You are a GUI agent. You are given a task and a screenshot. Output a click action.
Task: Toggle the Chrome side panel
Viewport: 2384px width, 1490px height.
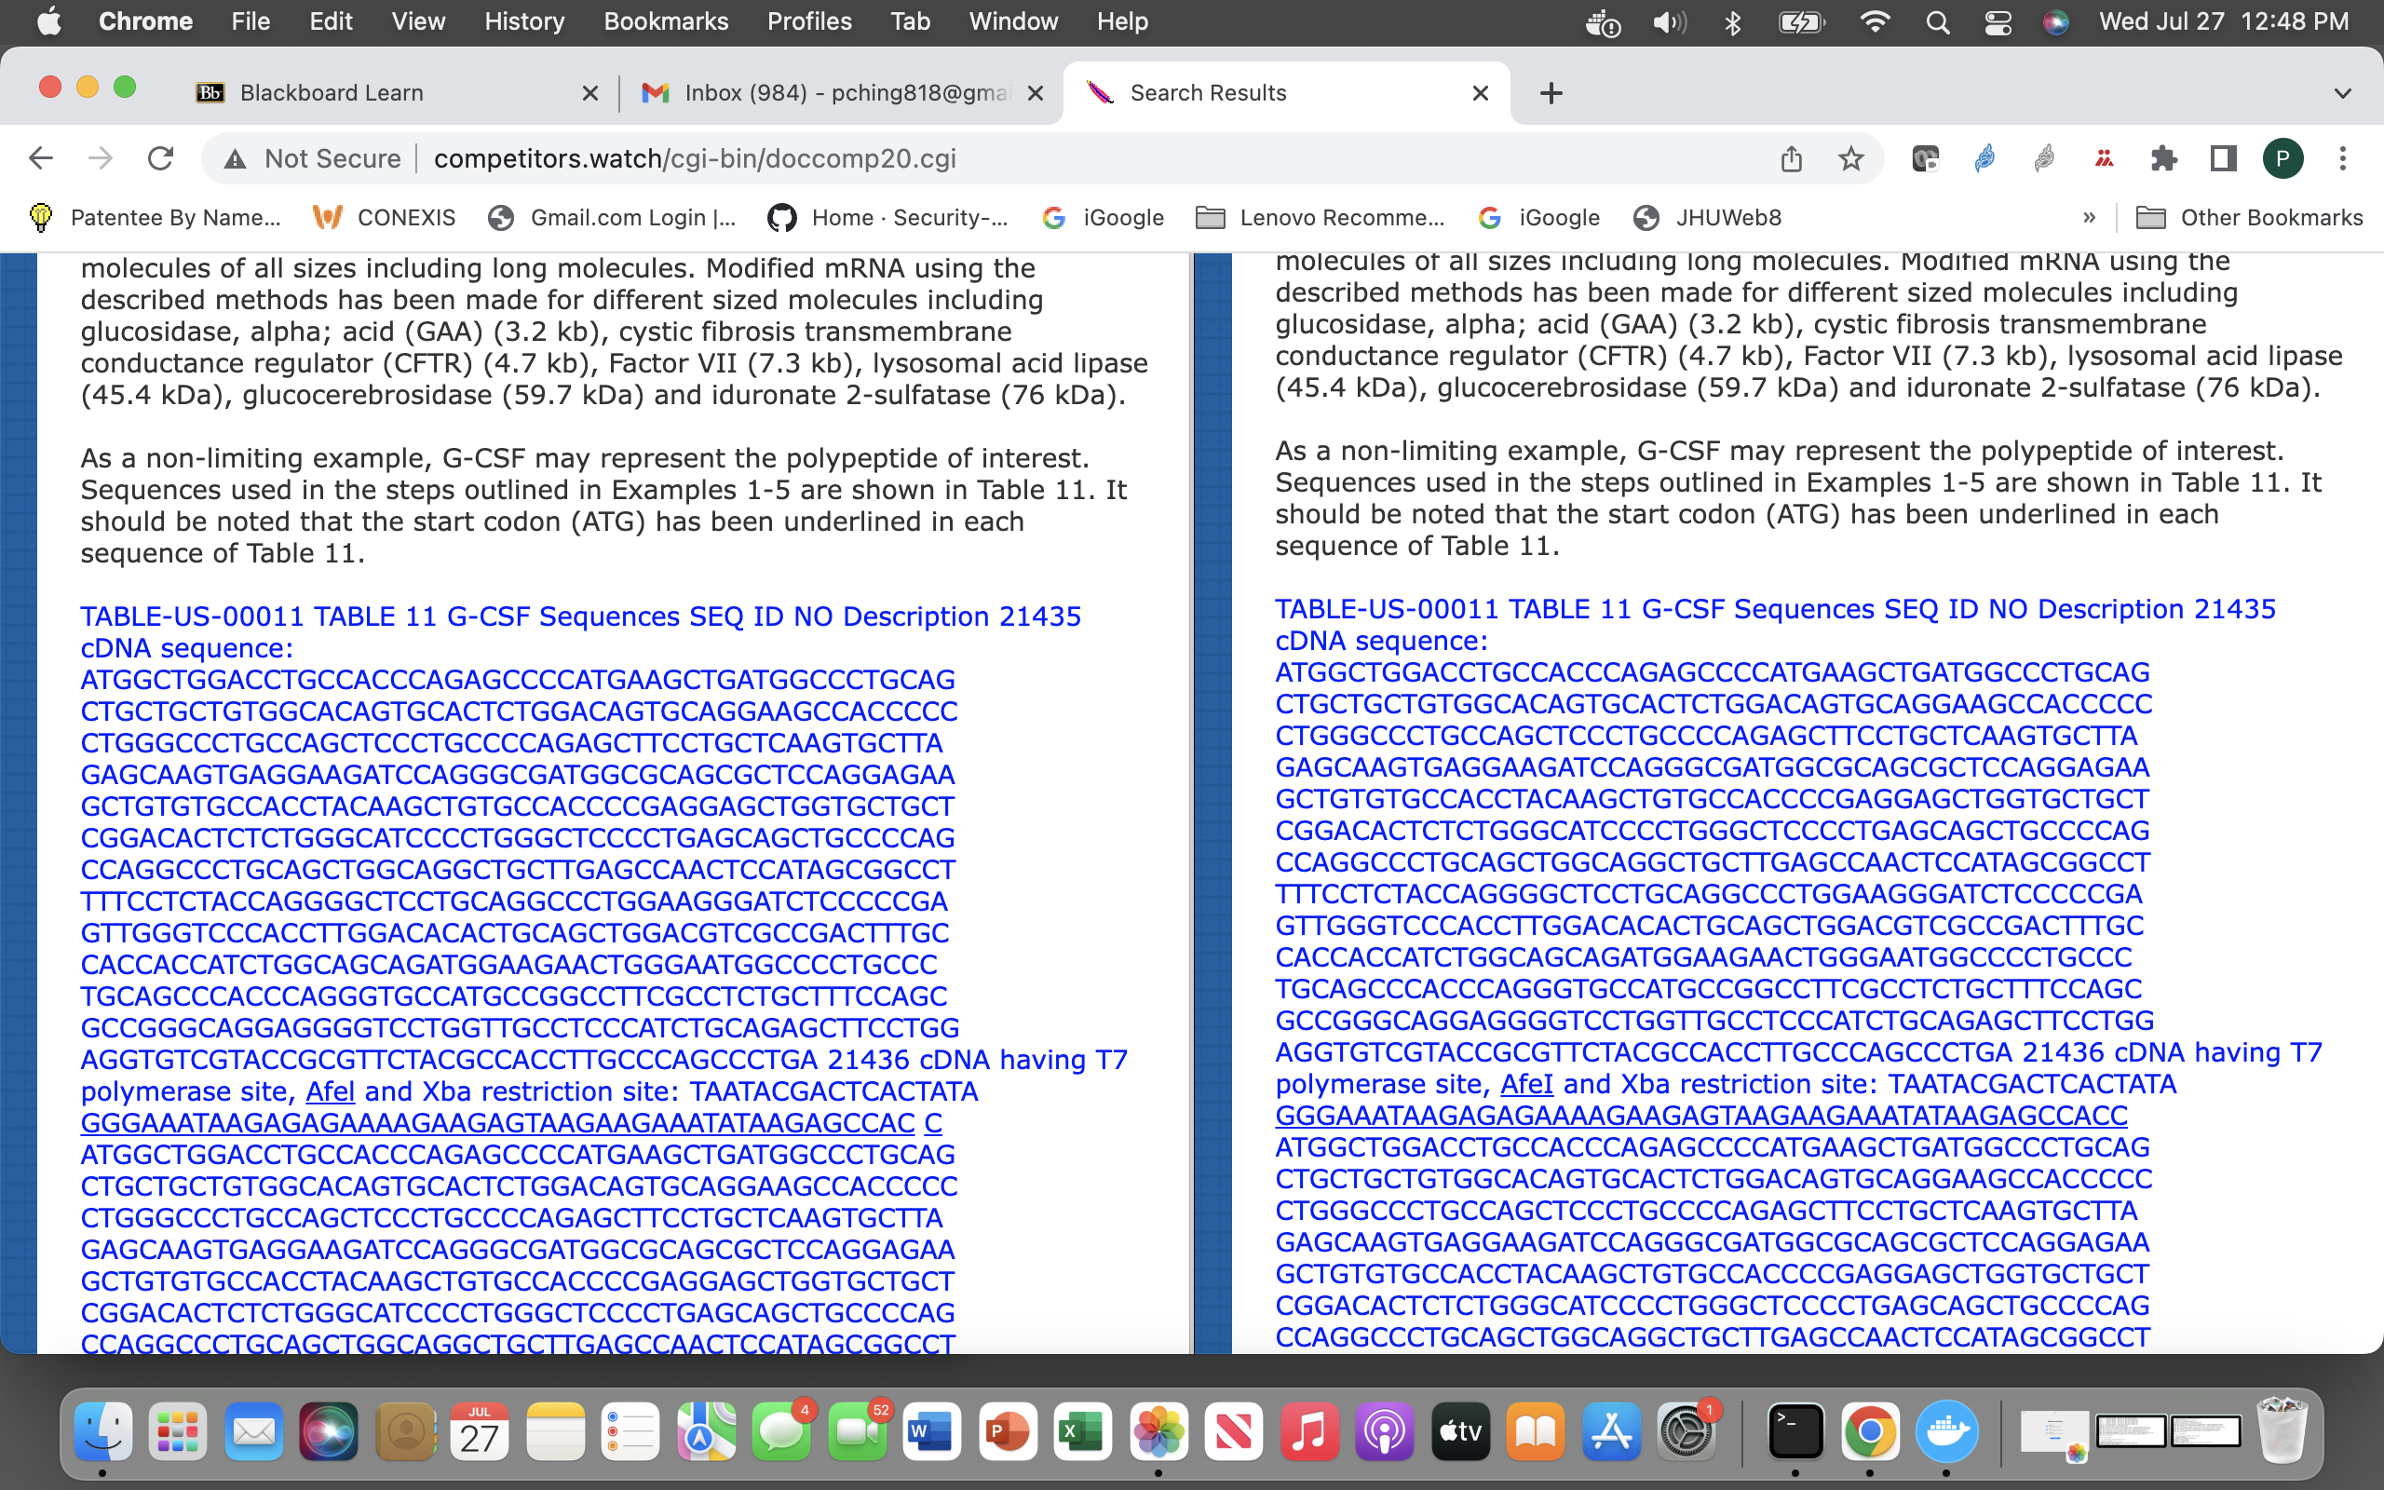pyautogui.click(x=2224, y=158)
